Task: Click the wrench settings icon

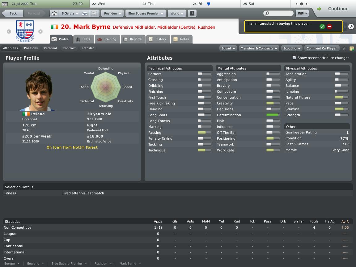Action: click(351, 27)
